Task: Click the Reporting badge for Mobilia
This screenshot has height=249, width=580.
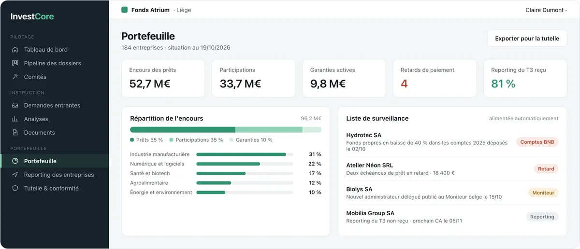Action: coord(542,217)
